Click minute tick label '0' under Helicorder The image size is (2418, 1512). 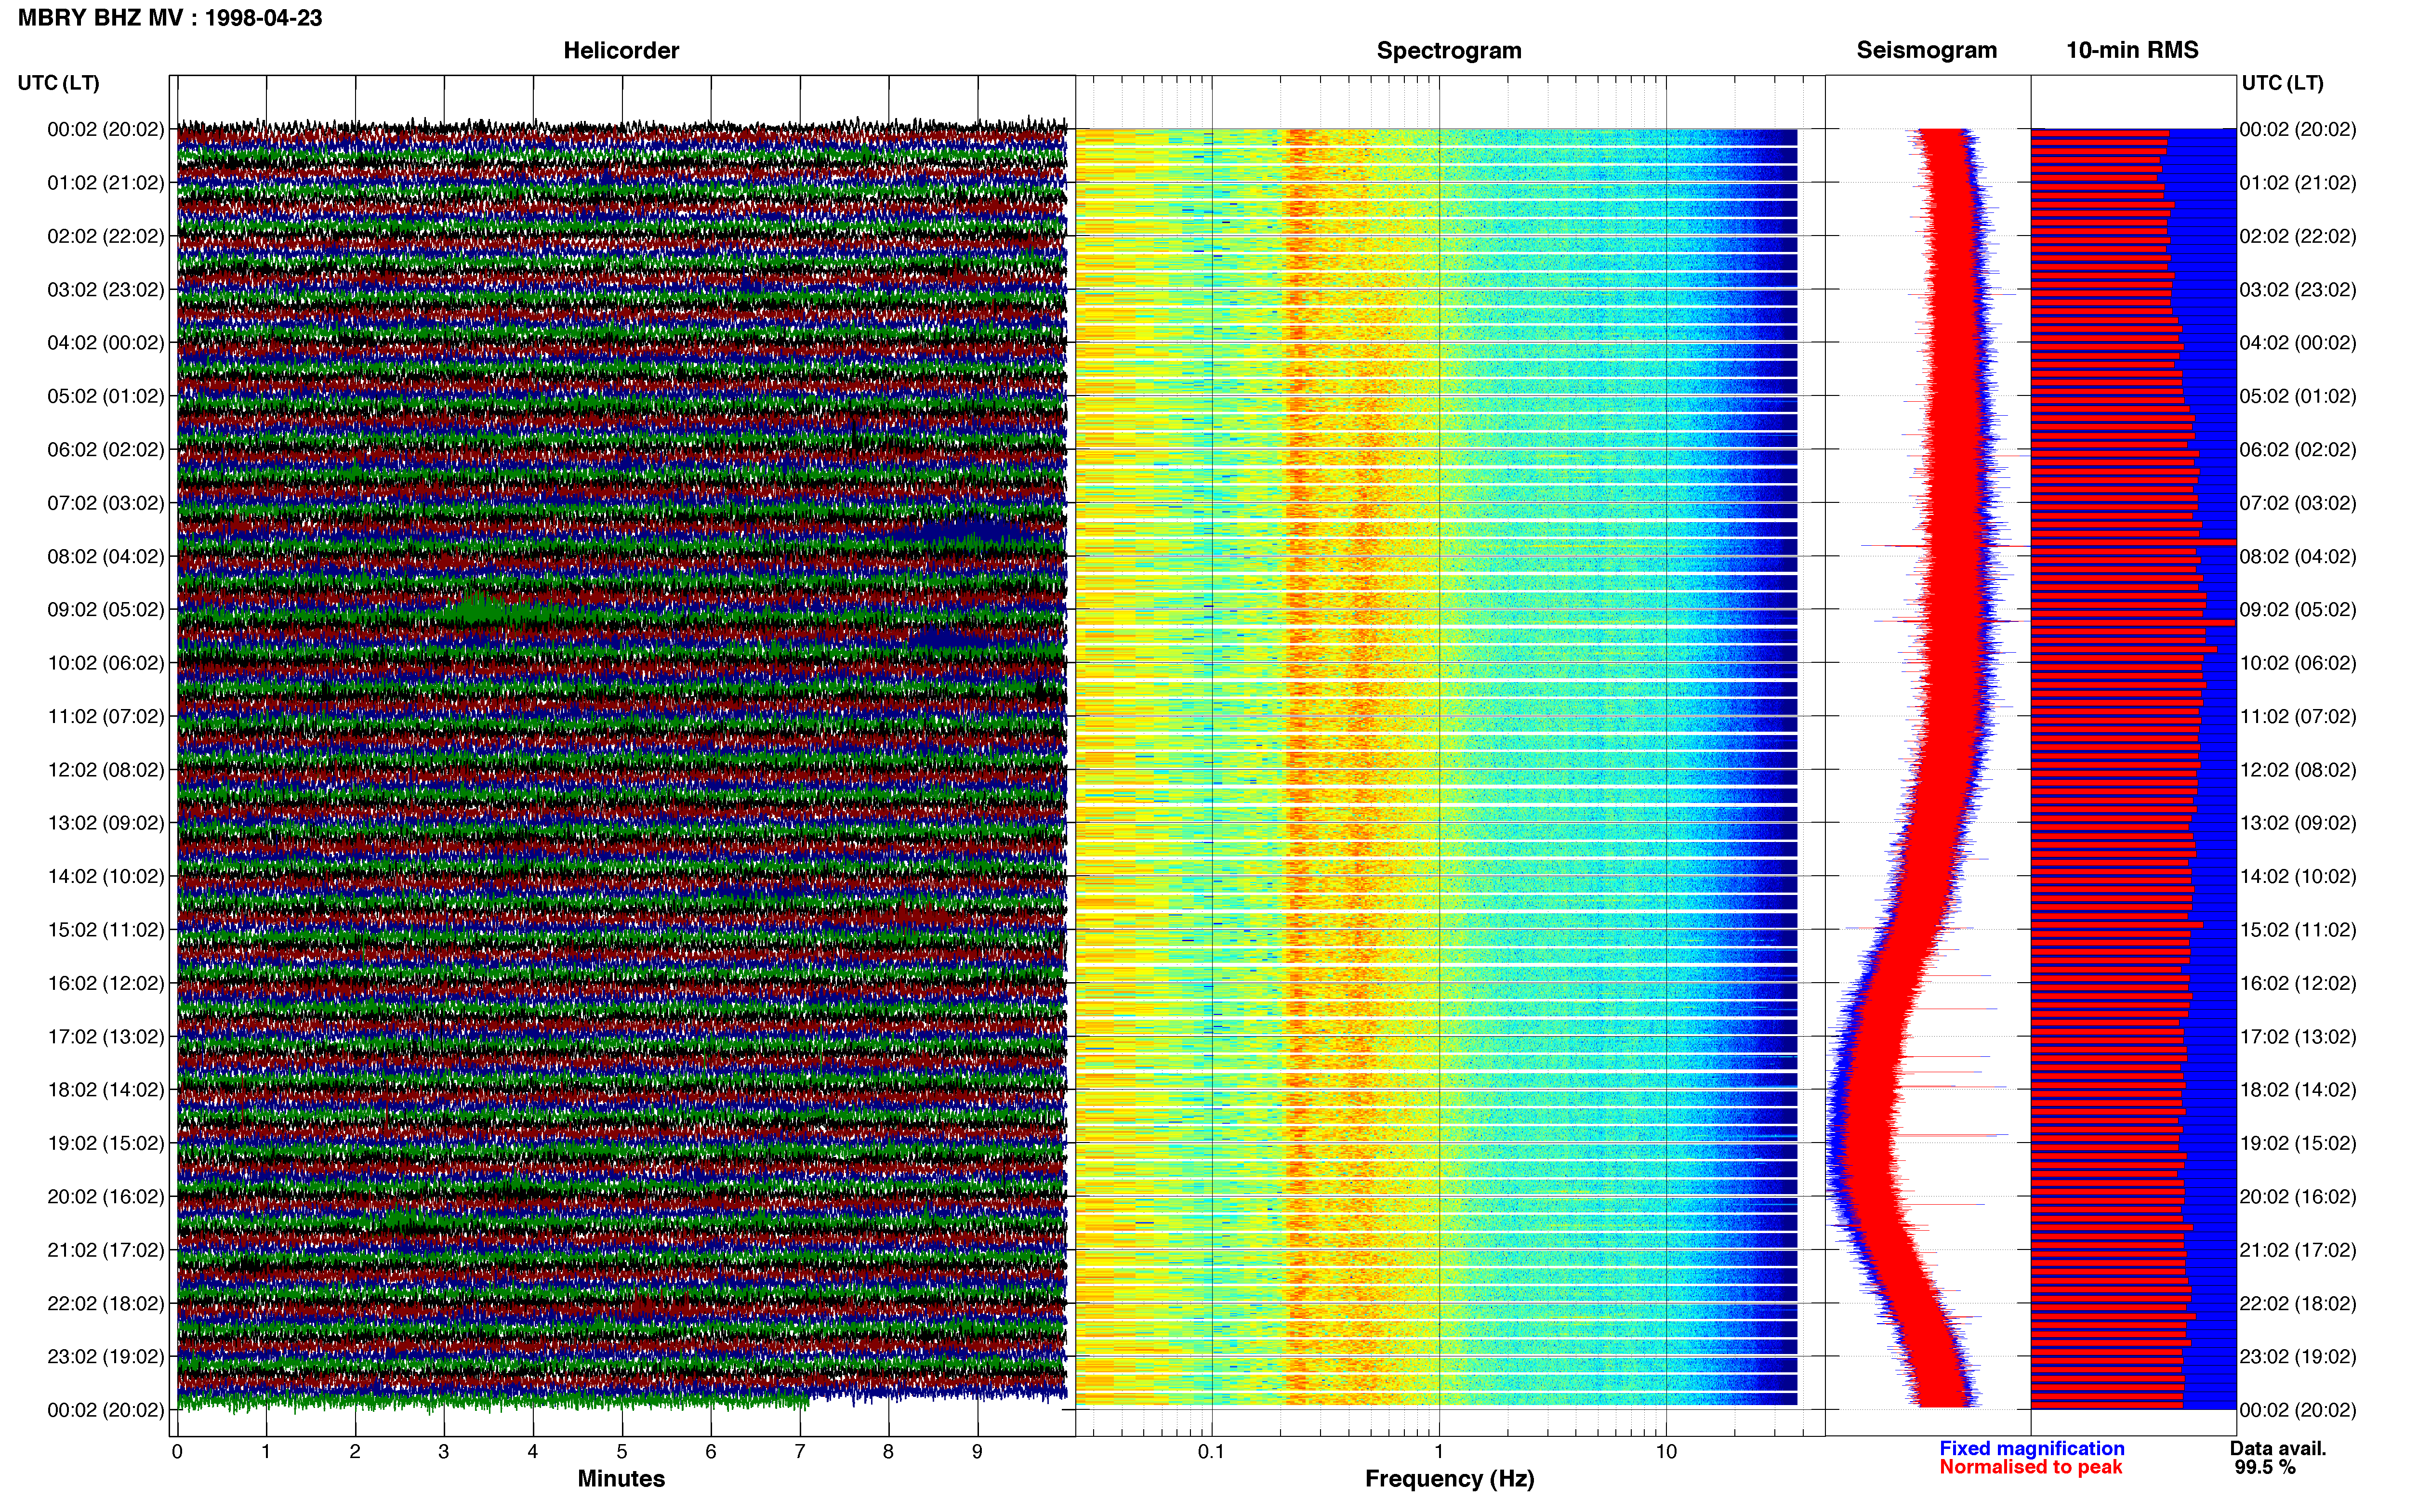point(177,1452)
